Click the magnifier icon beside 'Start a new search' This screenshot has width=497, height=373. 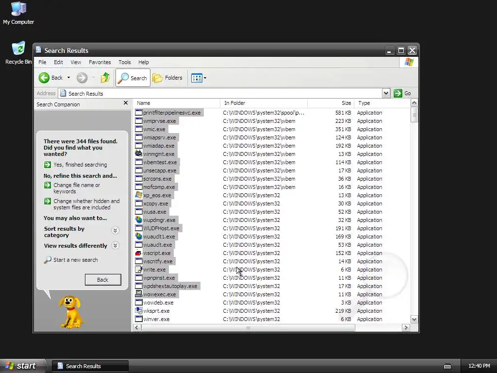pos(48,260)
